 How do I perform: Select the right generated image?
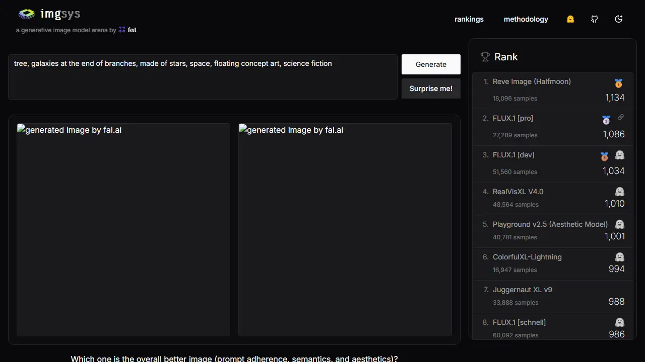coord(345,230)
